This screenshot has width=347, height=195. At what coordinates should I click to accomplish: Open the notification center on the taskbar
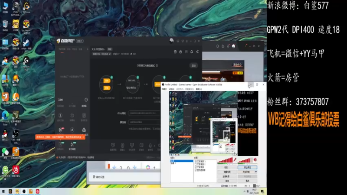coord(262,192)
